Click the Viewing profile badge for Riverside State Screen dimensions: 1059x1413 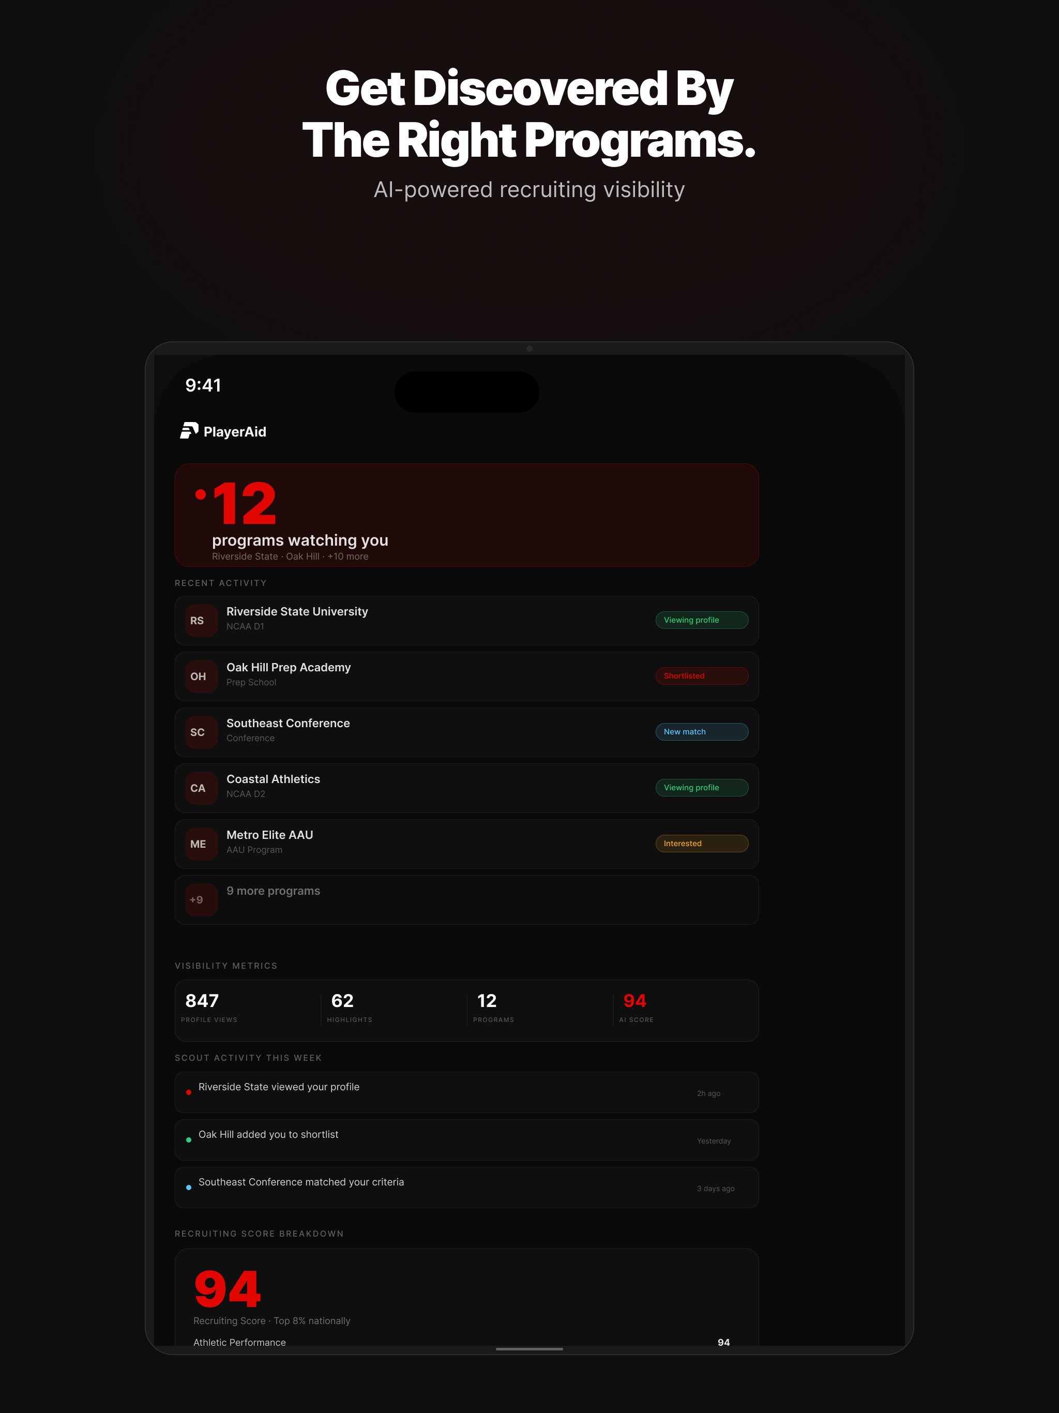[702, 620]
